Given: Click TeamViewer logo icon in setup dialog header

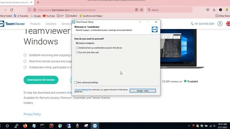Looking at the screenshot, I should (x=155, y=29).
